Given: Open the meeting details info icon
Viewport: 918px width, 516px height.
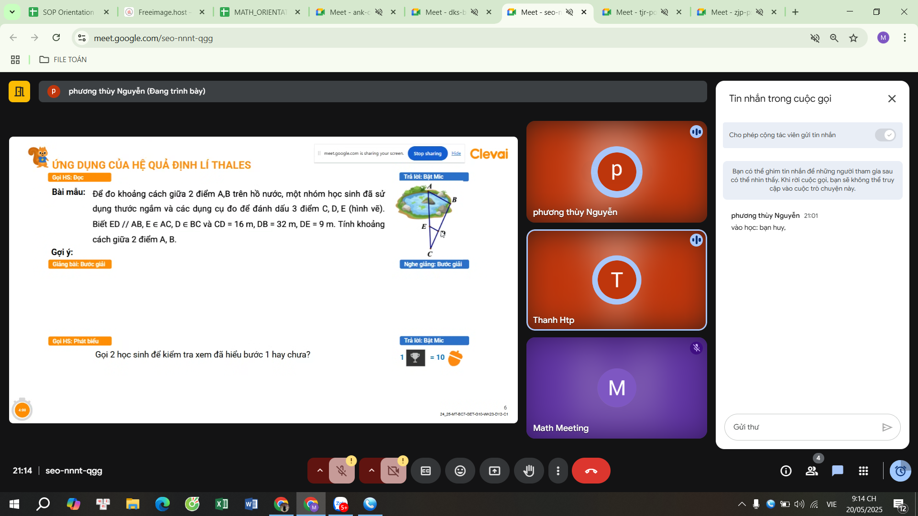Looking at the screenshot, I should click(x=786, y=471).
